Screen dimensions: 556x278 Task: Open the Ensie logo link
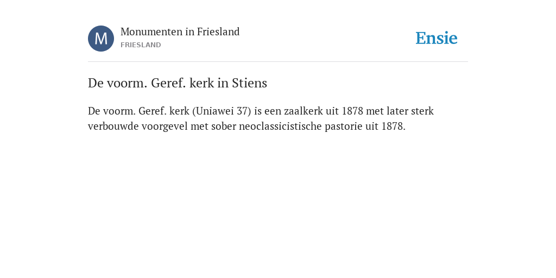(437, 38)
